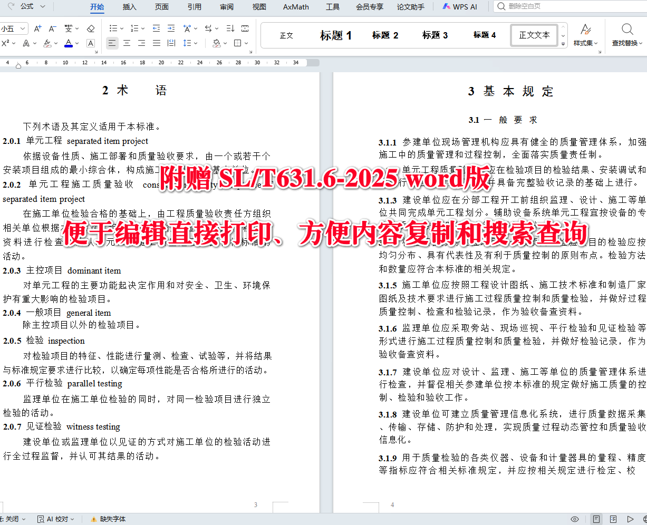Apply the Character border (boxed A) icon
647x525 pixels.
click(x=91, y=43)
